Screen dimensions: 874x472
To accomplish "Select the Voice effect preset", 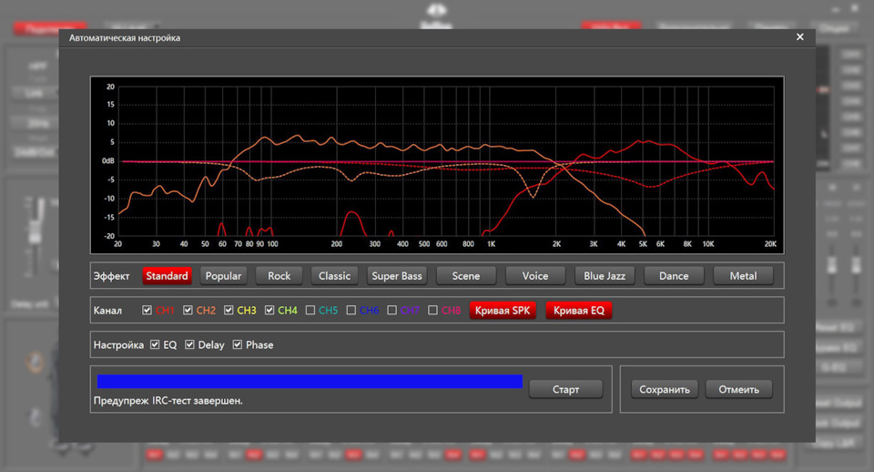I will [535, 275].
